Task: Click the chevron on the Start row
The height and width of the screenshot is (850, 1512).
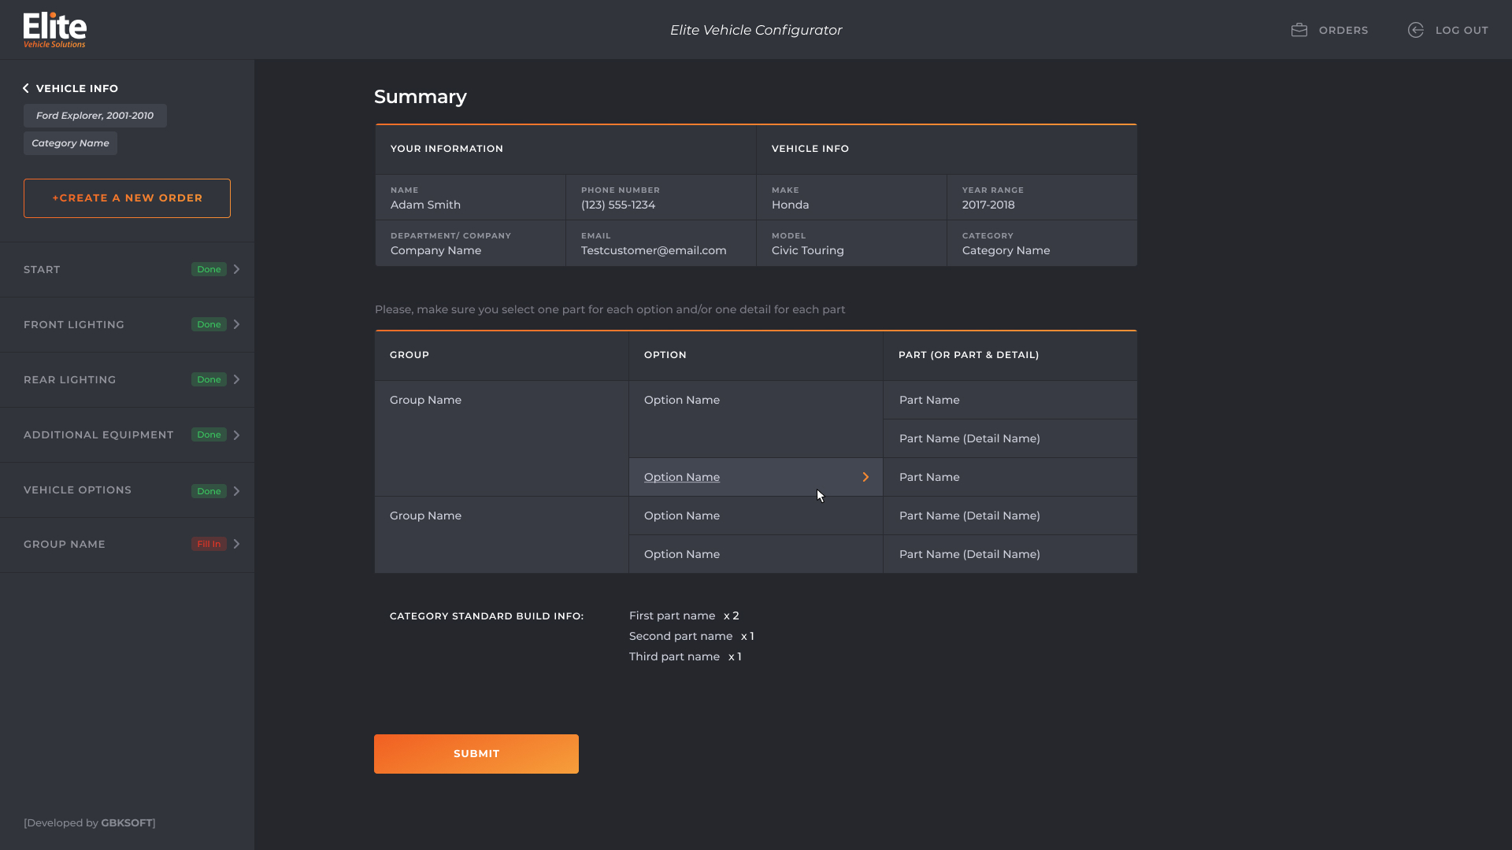Action: (x=236, y=269)
